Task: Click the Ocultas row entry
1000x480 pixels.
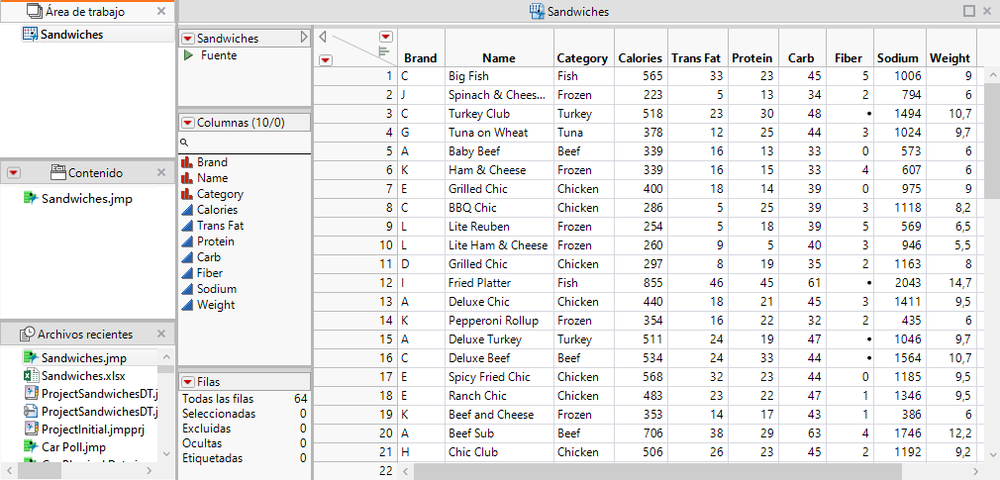Action: point(245,443)
